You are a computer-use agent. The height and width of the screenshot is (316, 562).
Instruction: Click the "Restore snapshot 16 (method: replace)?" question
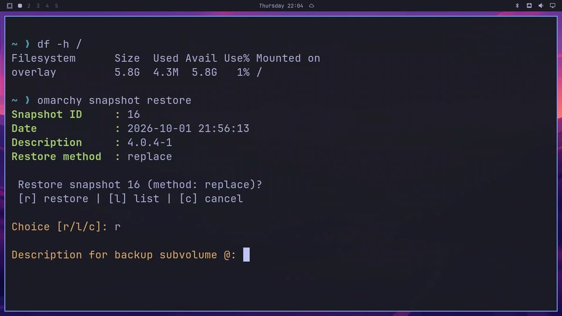click(140, 185)
